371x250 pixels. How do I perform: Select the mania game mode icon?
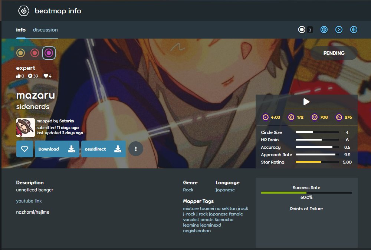coord(354,30)
